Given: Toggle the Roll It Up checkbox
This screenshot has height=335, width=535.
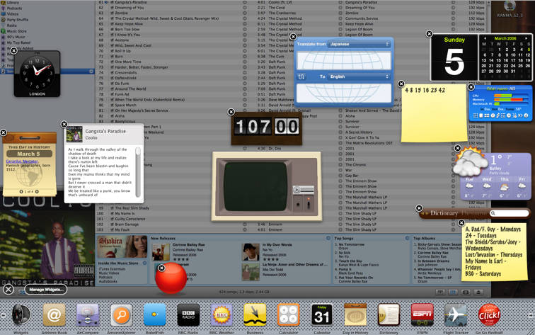Looking at the screenshot, I should pyautogui.click(x=112, y=51).
